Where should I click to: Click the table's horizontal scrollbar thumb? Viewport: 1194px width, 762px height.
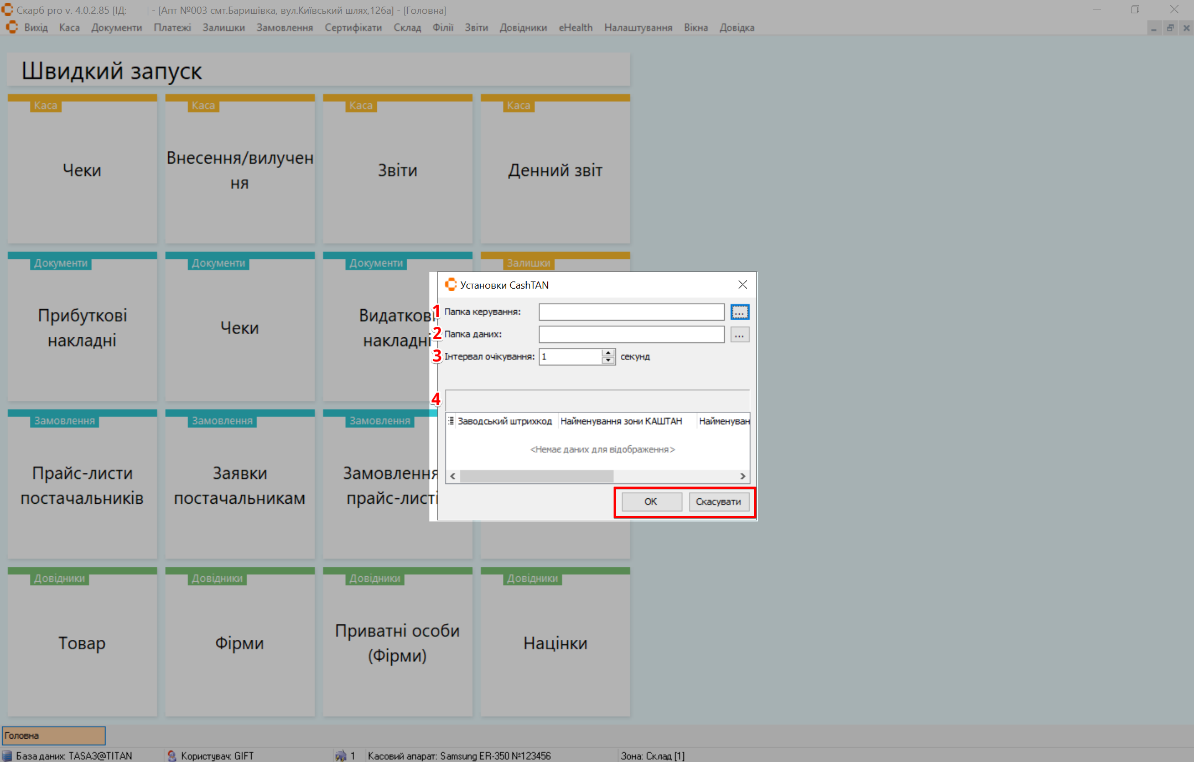click(536, 476)
